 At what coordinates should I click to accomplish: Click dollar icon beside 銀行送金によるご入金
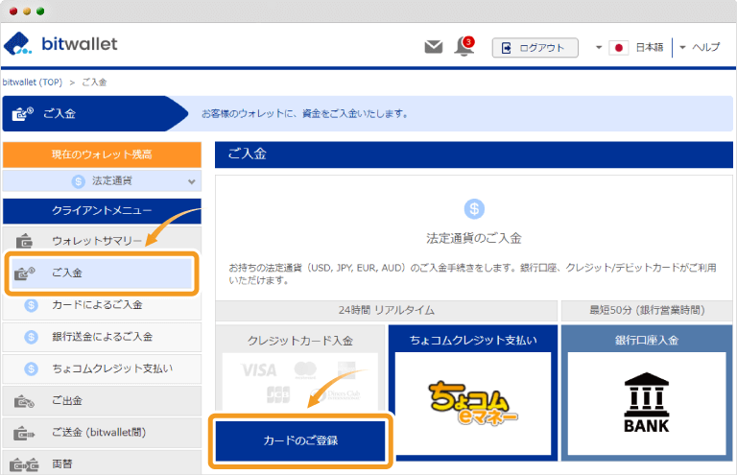(31, 337)
